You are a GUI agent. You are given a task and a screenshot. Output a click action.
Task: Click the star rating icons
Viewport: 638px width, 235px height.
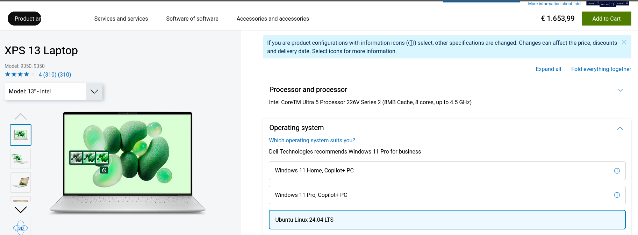pyautogui.click(x=20, y=74)
